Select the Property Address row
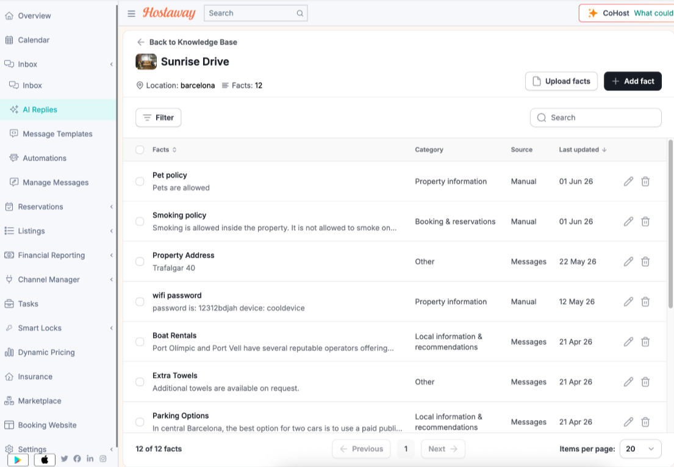 point(140,261)
